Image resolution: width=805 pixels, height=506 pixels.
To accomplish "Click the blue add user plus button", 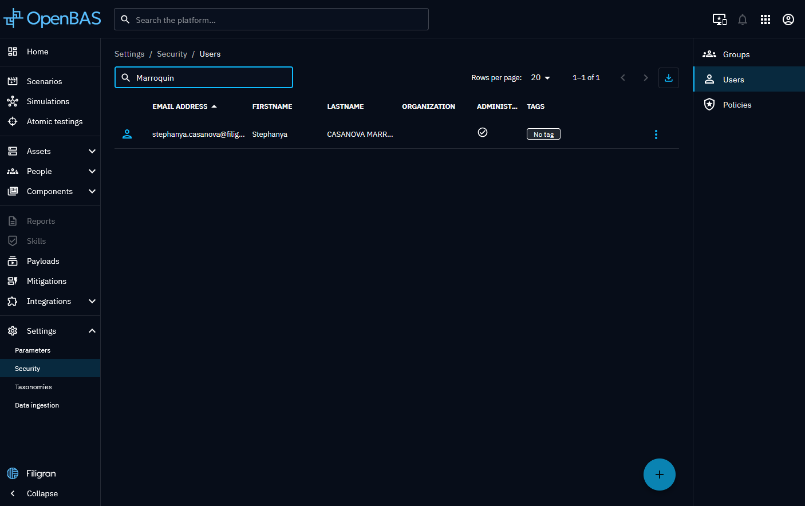I will pos(659,475).
